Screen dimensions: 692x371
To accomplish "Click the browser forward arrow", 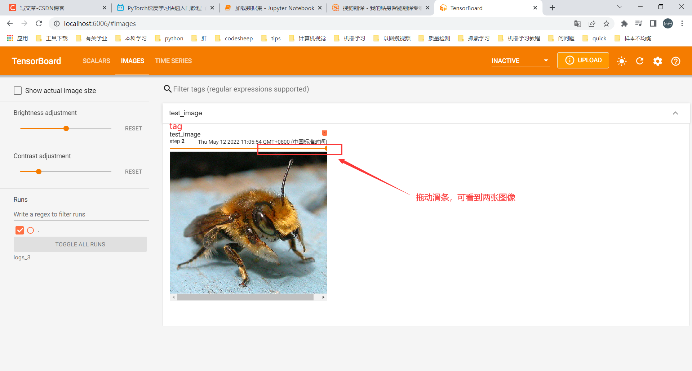I will click(24, 23).
